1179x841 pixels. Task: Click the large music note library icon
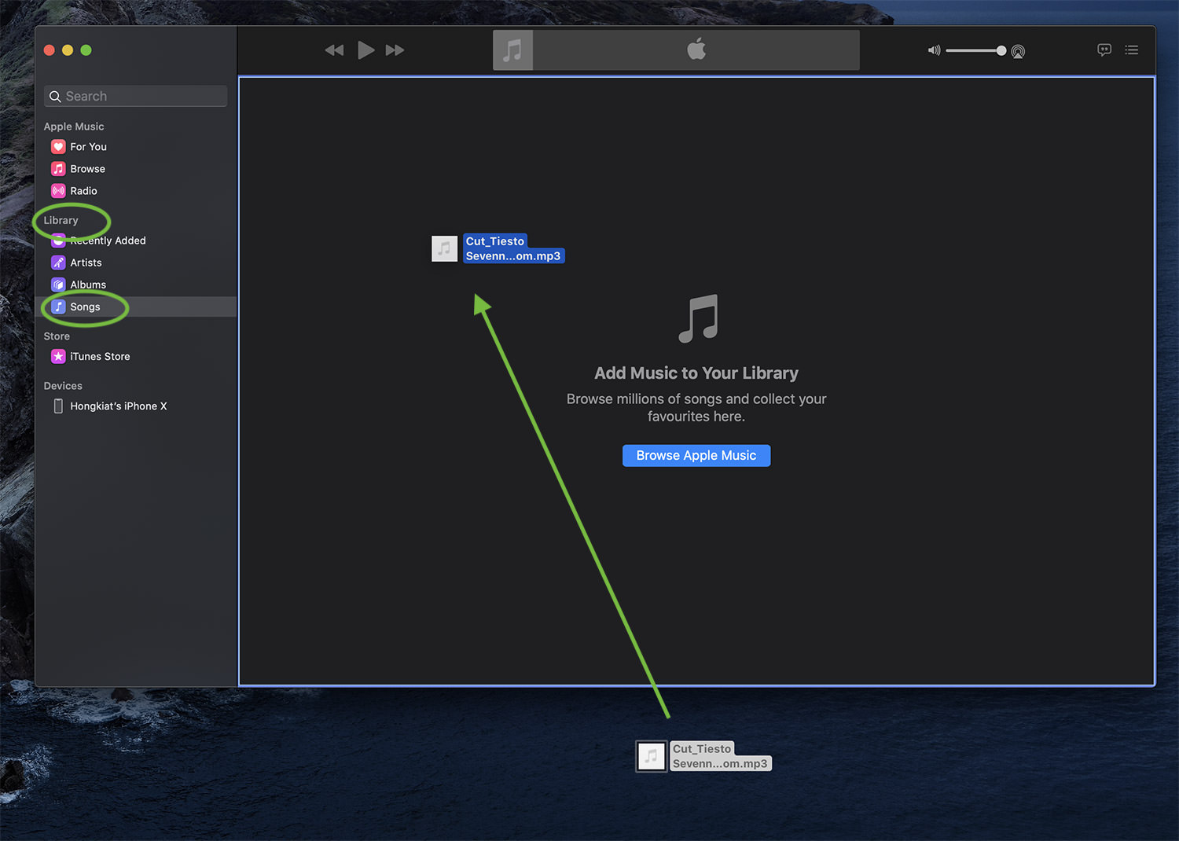[x=698, y=318]
